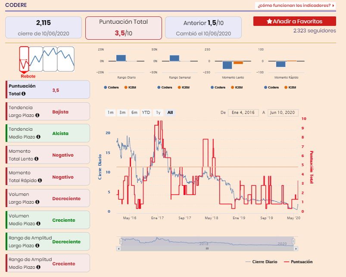Open ¿cómo funcionan los indicadores? link
Screen dimensions: 346x277
click(x=296, y=5)
